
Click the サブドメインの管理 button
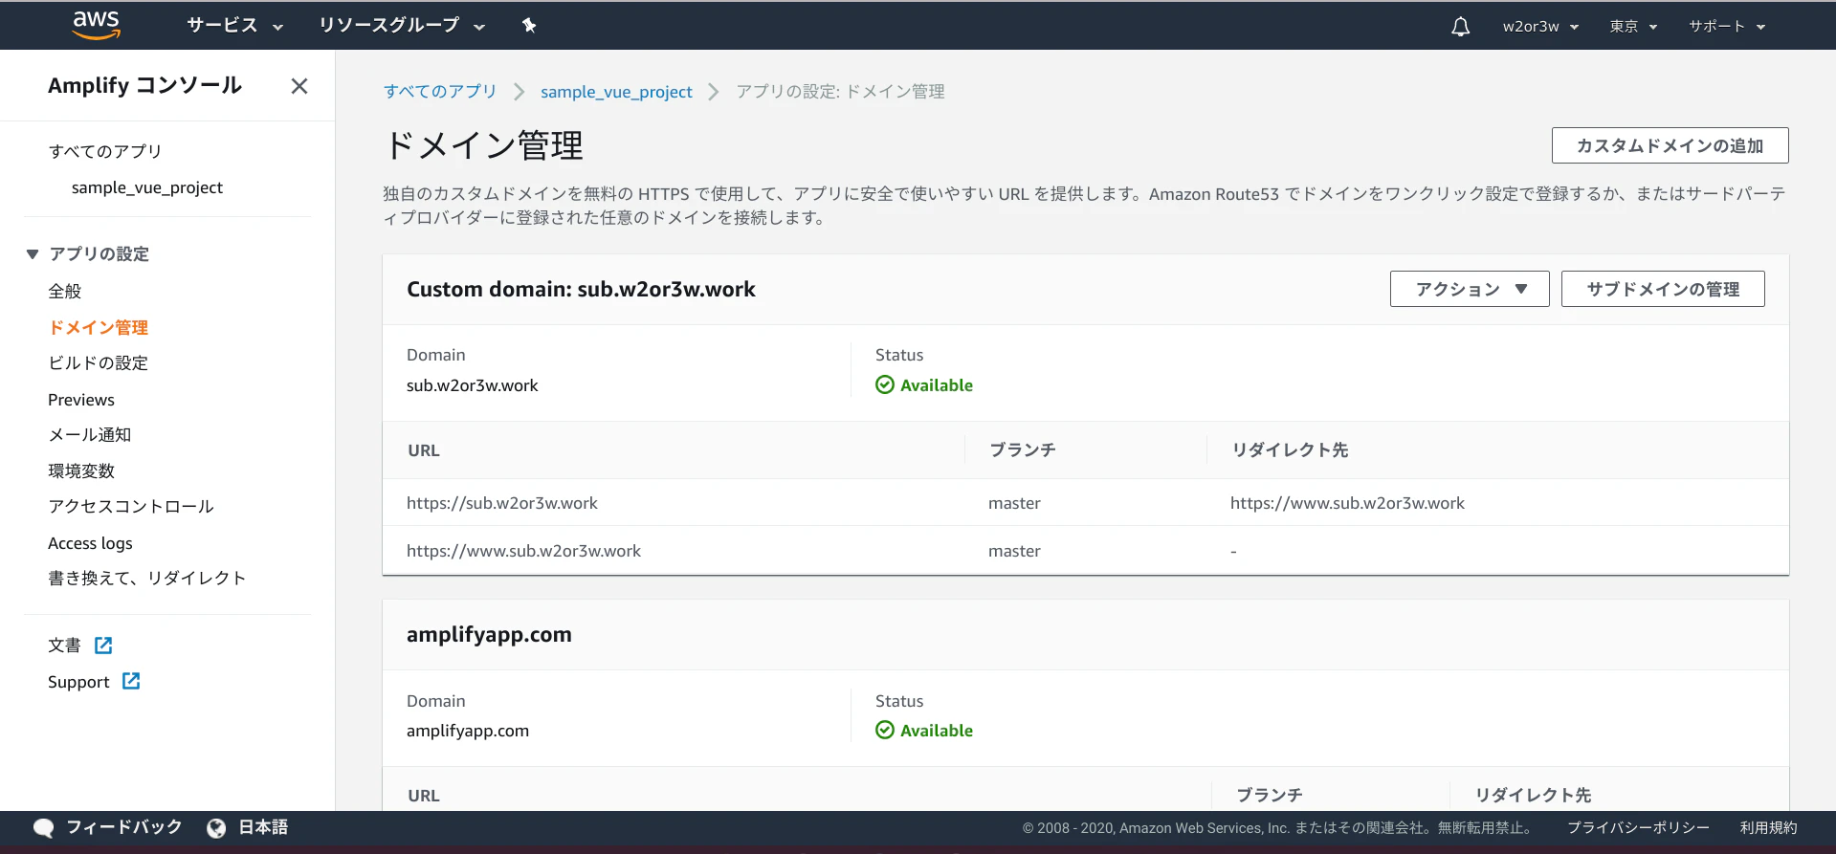pos(1663,289)
